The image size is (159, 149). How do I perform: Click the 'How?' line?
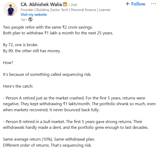8,63
